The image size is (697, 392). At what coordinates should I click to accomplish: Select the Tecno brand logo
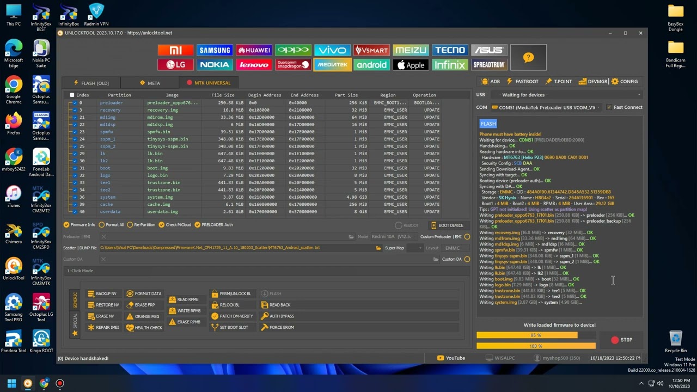(450, 50)
